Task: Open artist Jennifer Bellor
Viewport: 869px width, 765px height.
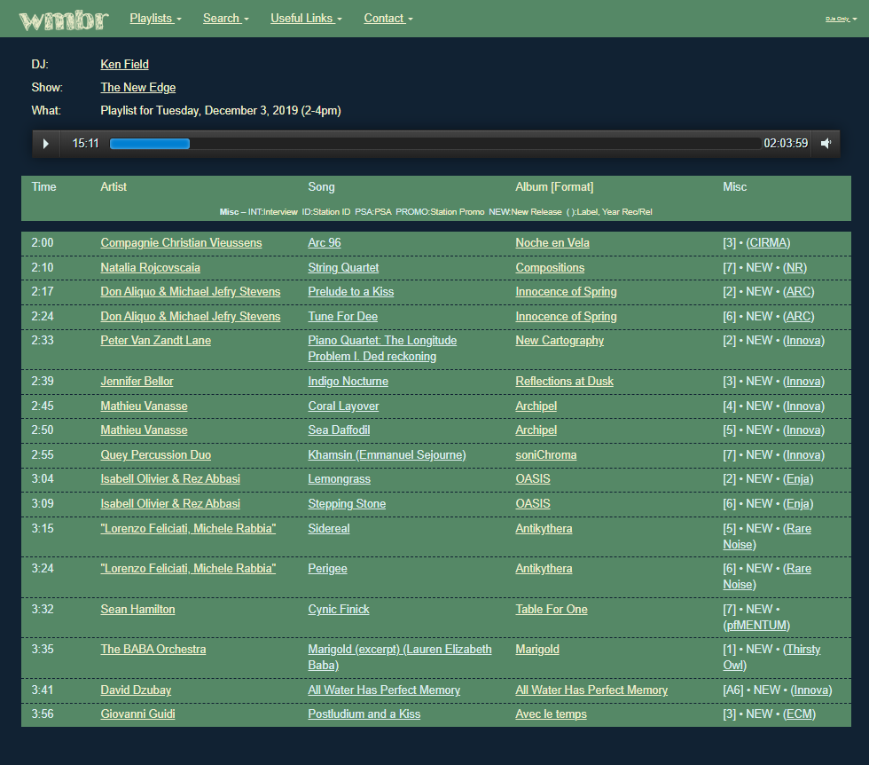Action: click(137, 382)
